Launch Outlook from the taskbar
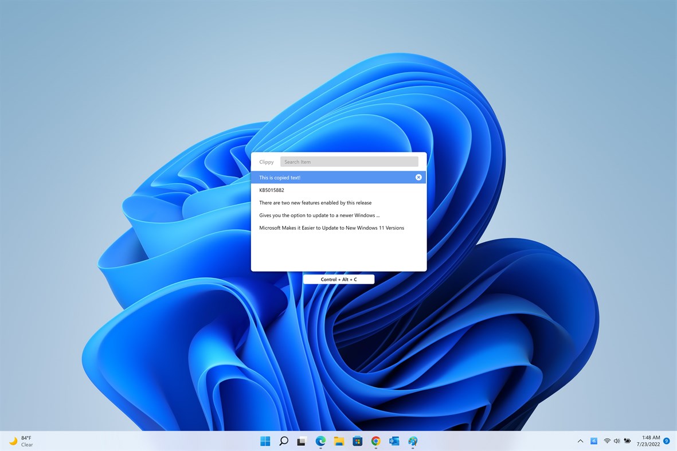The image size is (677, 451). point(394,441)
